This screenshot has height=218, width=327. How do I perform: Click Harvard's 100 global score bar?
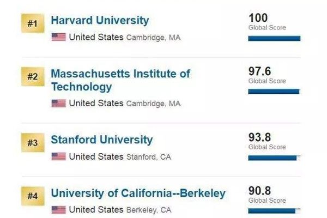[x=274, y=38]
